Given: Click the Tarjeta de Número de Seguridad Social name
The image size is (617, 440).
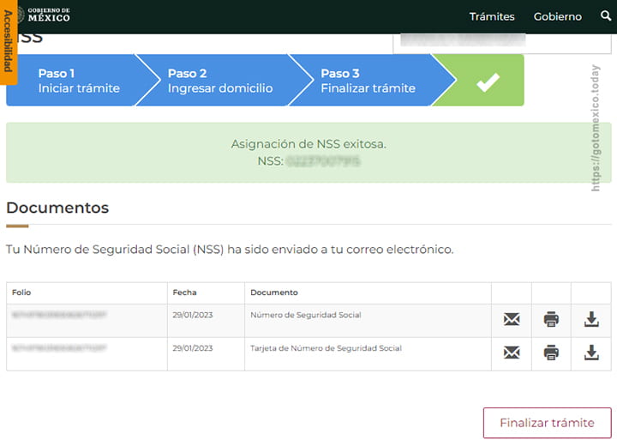Looking at the screenshot, I should (x=326, y=348).
